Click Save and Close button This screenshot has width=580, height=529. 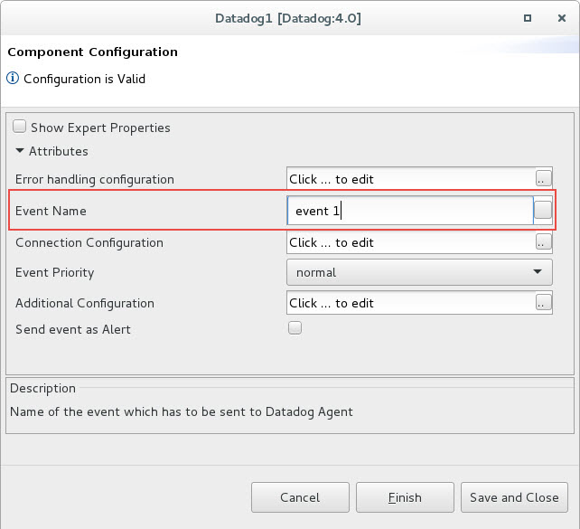pos(514,497)
